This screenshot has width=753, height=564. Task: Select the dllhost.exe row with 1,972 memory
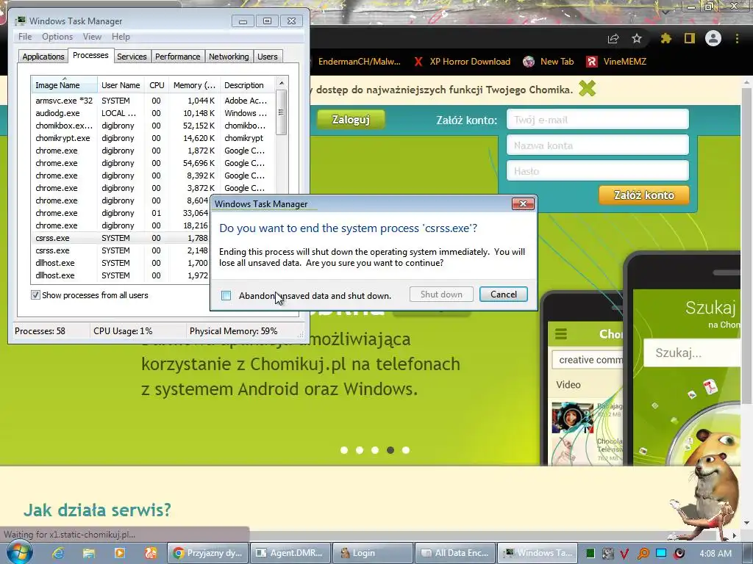[121, 275]
